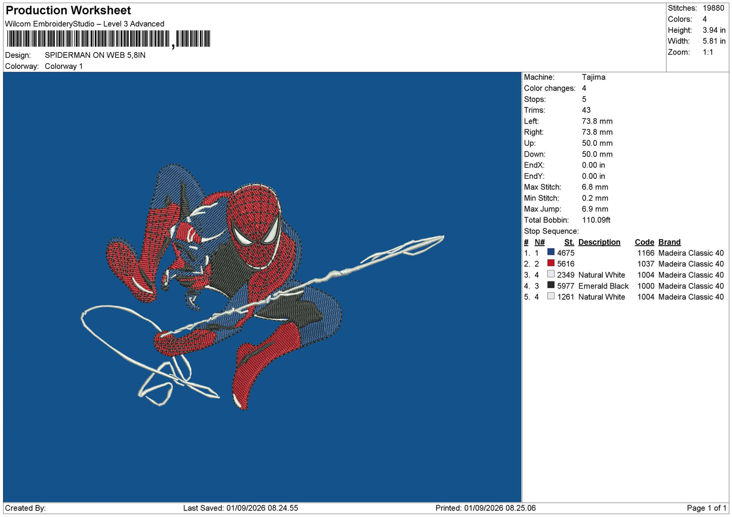Click the Total Bobbin value 110.09ft
The image size is (732, 517).
[x=596, y=220]
